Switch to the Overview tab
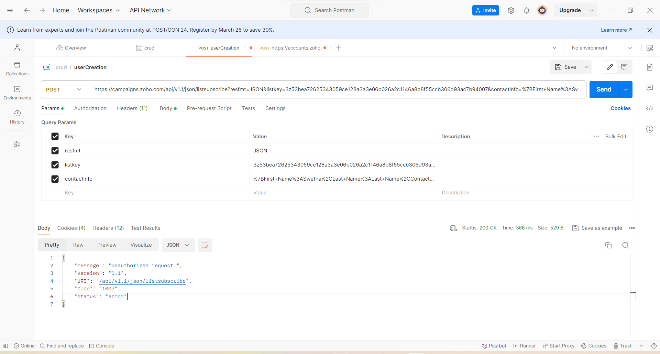This screenshot has height=354, width=660. point(71,48)
